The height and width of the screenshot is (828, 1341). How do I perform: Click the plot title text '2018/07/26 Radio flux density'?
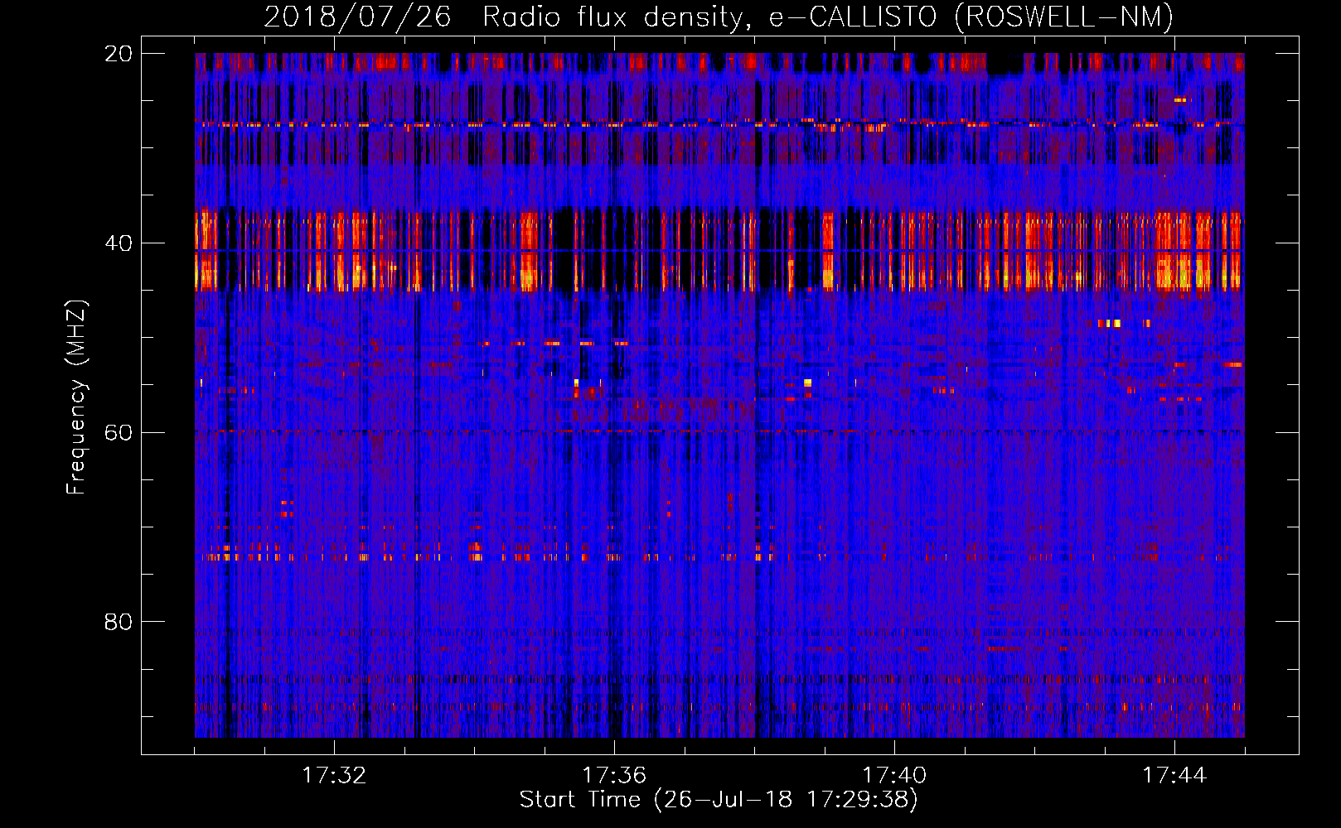(x=507, y=17)
